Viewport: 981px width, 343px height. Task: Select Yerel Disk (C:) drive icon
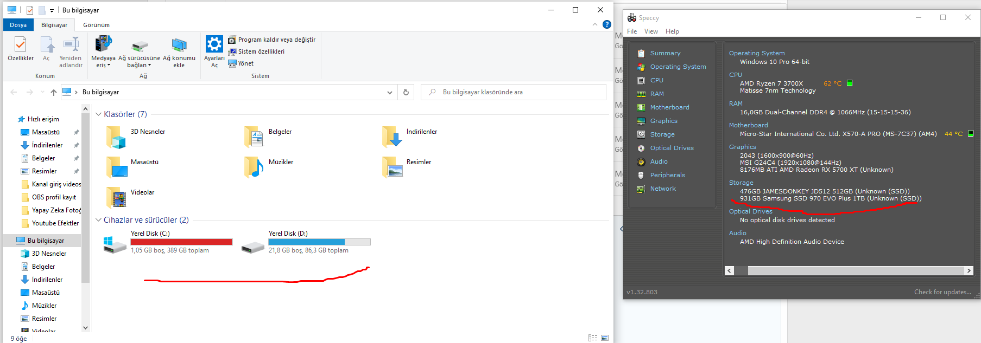point(115,244)
